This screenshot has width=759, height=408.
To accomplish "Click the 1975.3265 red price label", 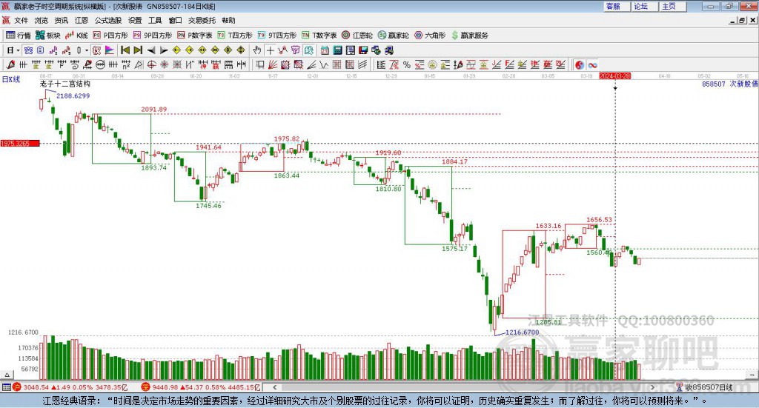I will click(20, 144).
